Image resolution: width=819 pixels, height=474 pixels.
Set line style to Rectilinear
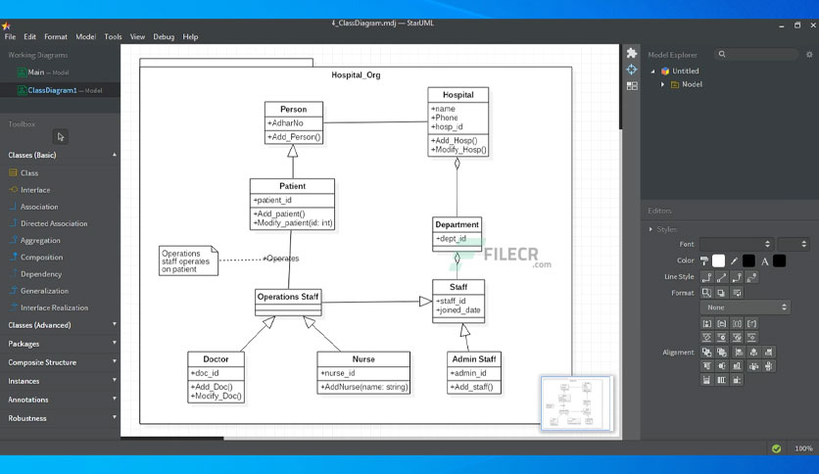tap(706, 277)
